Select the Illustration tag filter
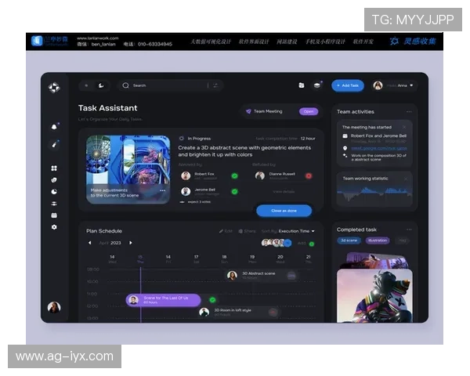470x376 pixels. [x=377, y=240]
